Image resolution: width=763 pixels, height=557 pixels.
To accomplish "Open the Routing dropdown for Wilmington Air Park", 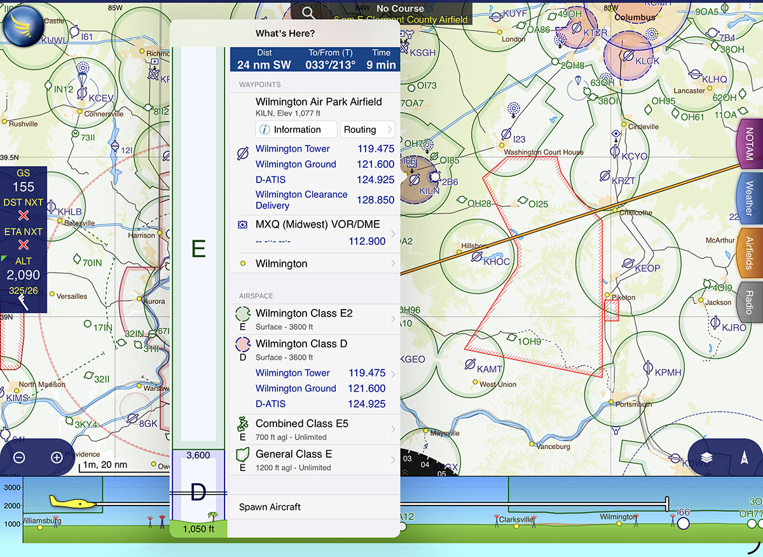I will (x=368, y=130).
